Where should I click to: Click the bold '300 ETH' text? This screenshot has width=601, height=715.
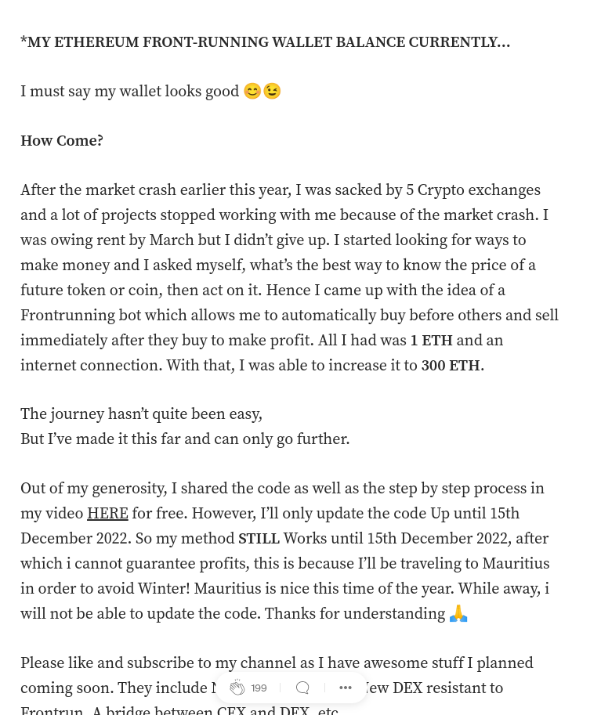coord(451,365)
